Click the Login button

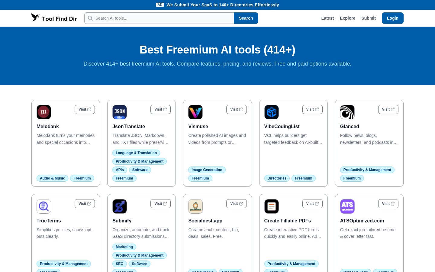point(393,18)
